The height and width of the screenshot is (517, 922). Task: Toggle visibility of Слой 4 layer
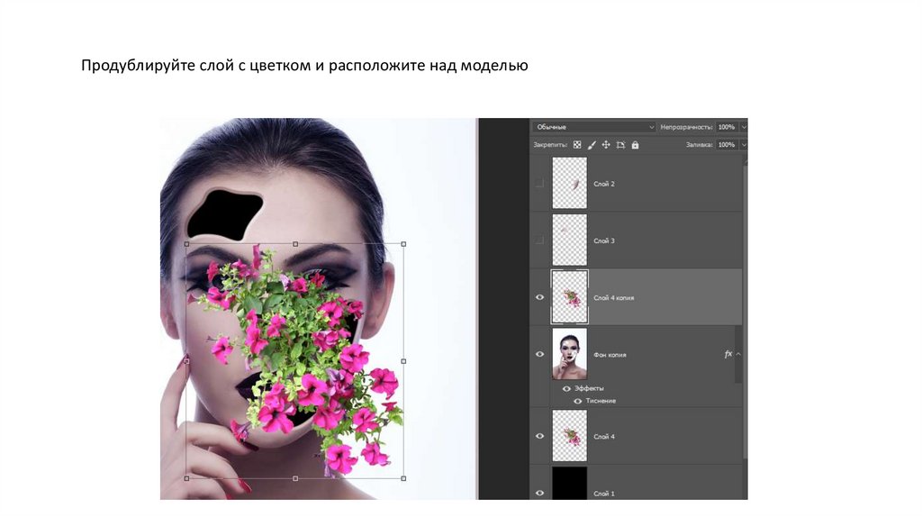coord(539,436)
